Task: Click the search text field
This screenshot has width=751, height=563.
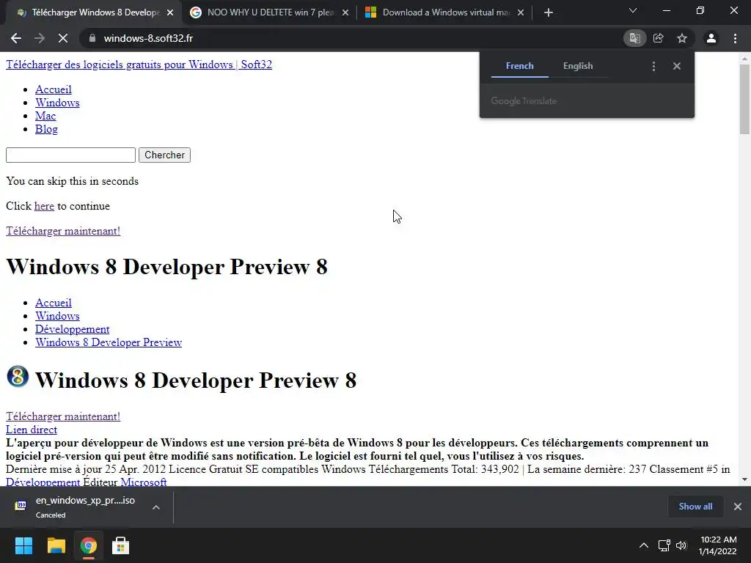Action: pos(71,155)
